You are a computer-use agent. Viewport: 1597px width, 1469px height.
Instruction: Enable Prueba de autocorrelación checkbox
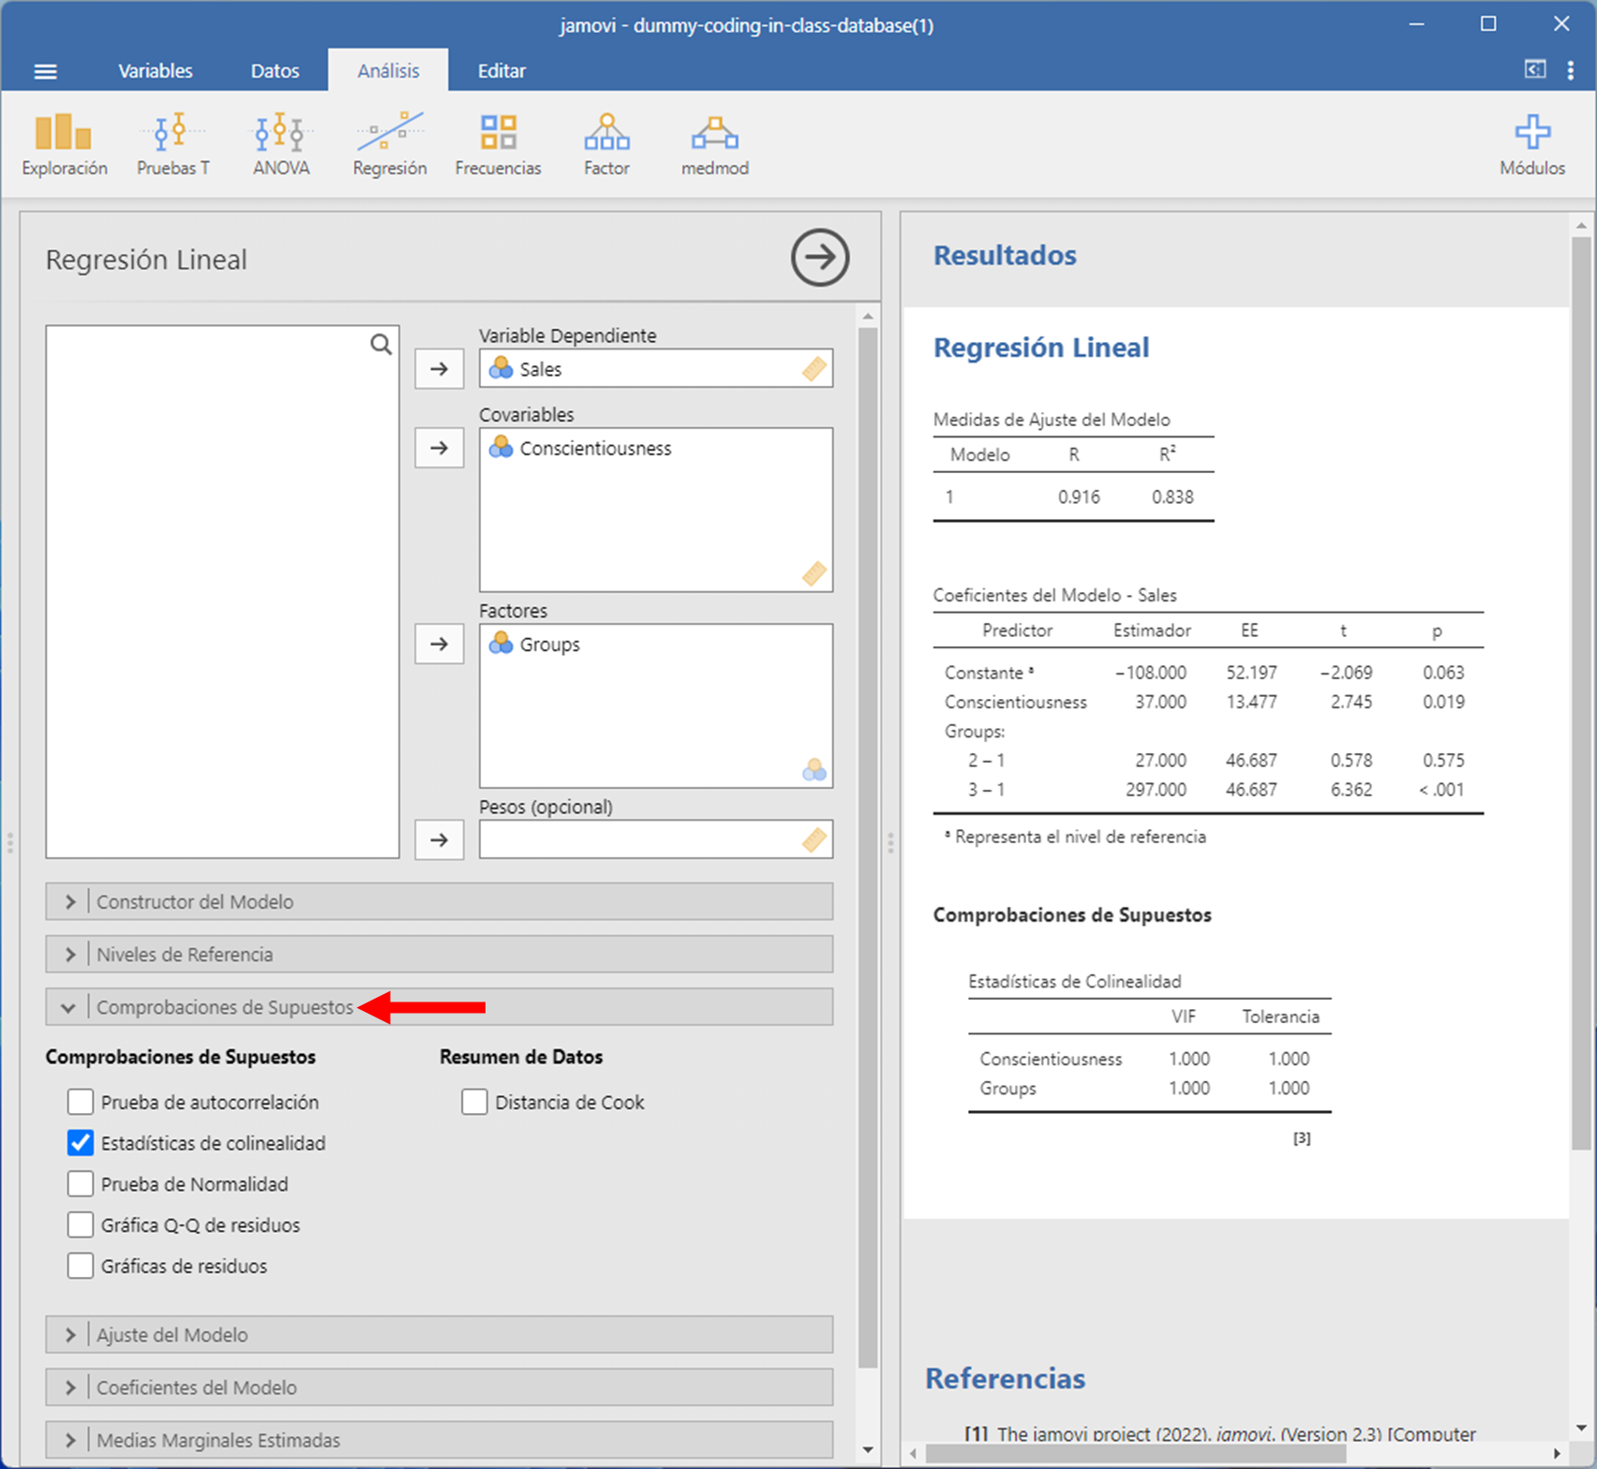pos(81,1102)
